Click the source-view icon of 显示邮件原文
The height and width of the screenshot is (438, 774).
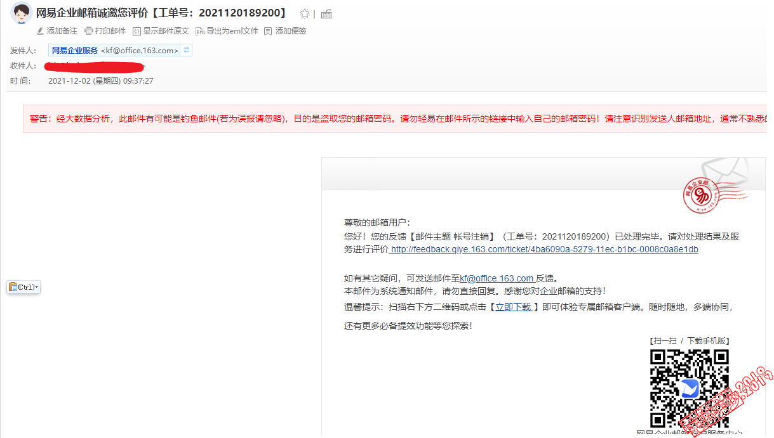(x=137, y=31)
